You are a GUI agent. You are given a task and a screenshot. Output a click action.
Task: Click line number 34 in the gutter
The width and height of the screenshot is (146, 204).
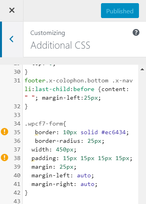[x=17, y=124]
